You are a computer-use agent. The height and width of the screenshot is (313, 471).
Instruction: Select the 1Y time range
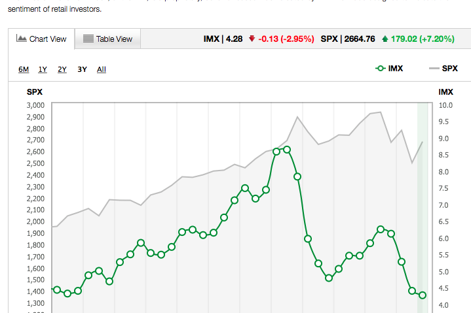43,69
